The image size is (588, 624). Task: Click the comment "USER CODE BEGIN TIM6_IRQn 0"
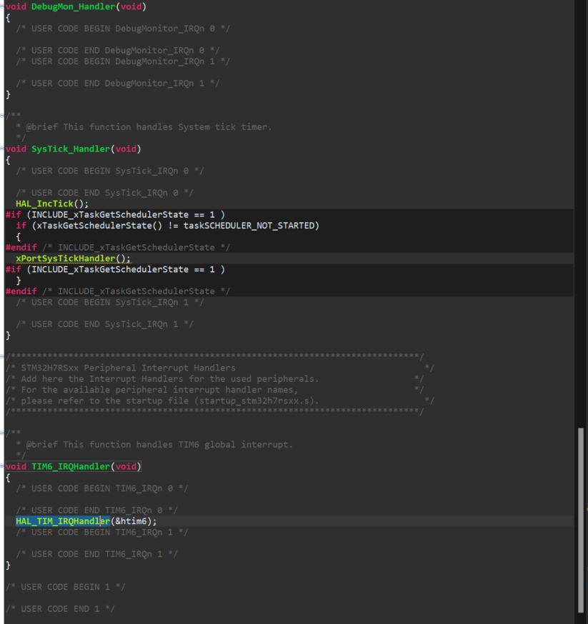[101, 488]
